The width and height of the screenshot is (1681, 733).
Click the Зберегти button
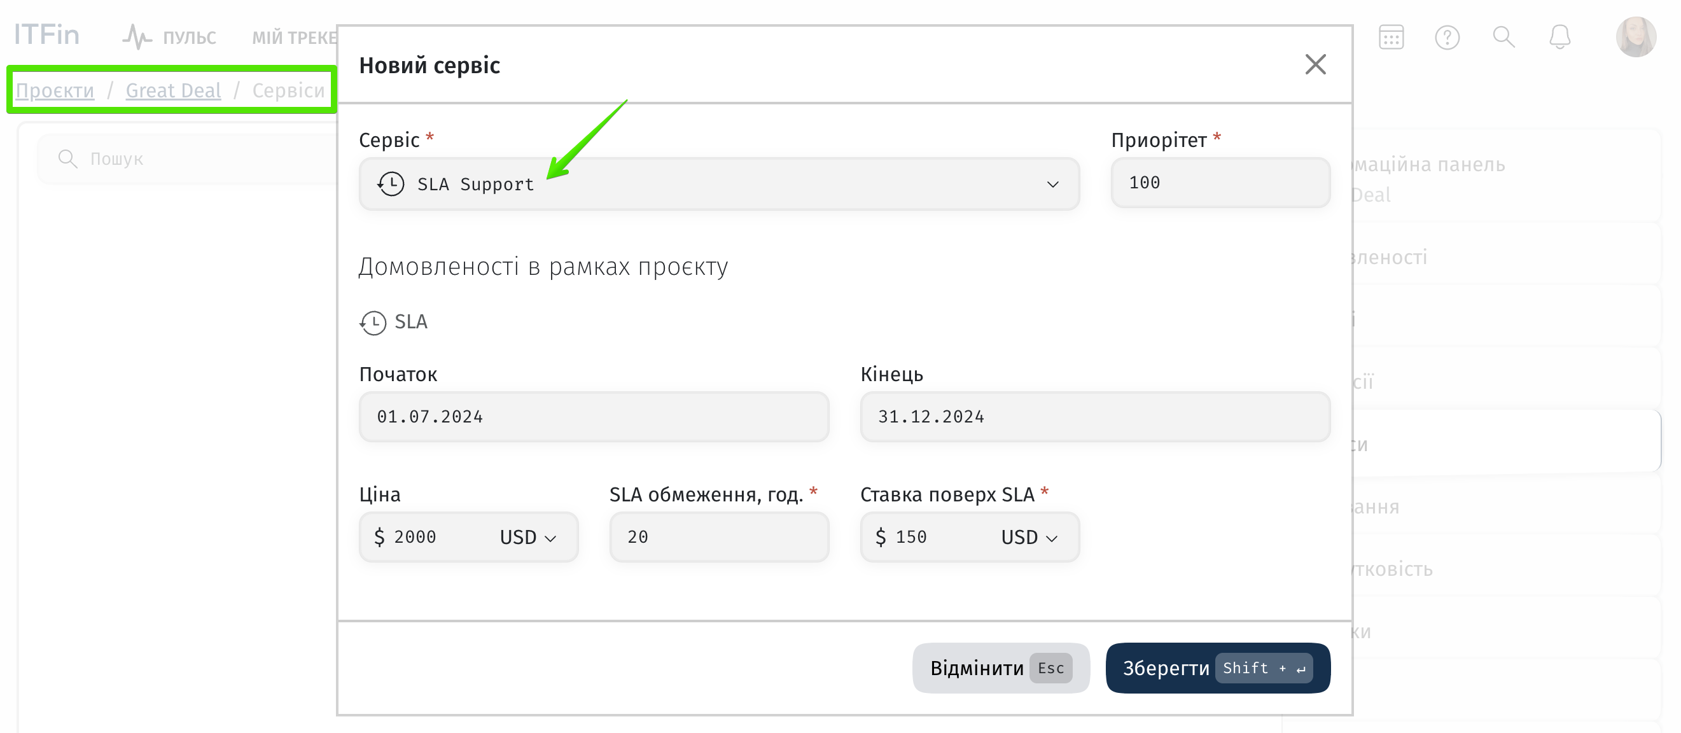coord(1218,667)
